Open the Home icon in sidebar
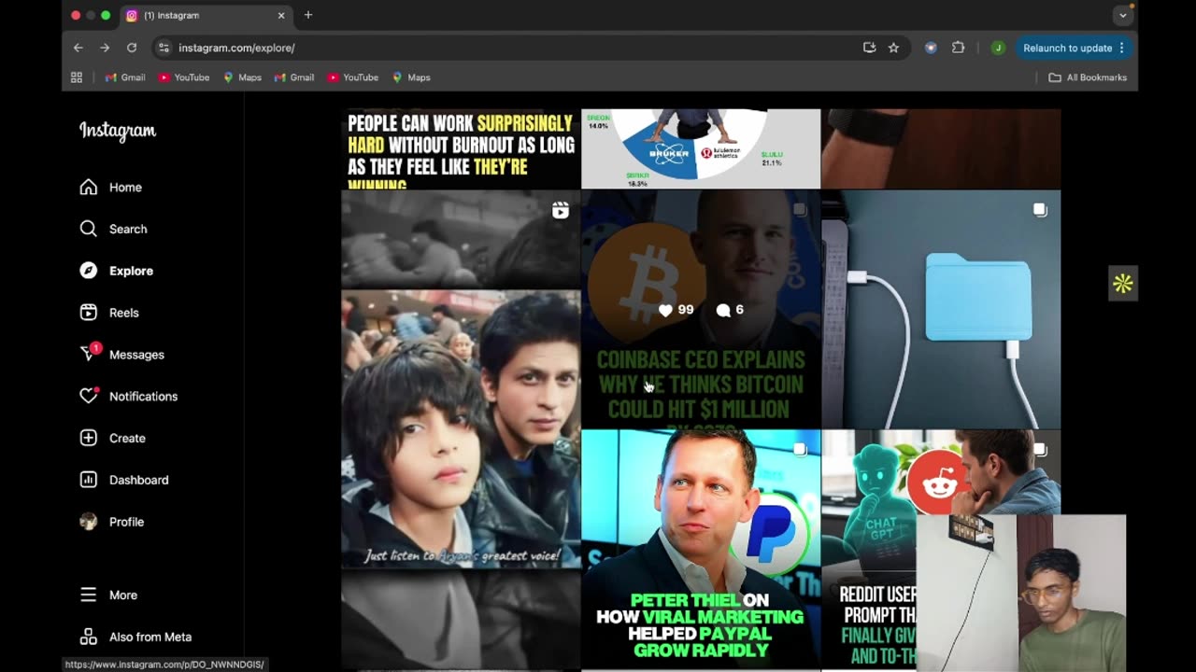The image size is (1196, 672). pyautogui.click(x=89, y=188)
